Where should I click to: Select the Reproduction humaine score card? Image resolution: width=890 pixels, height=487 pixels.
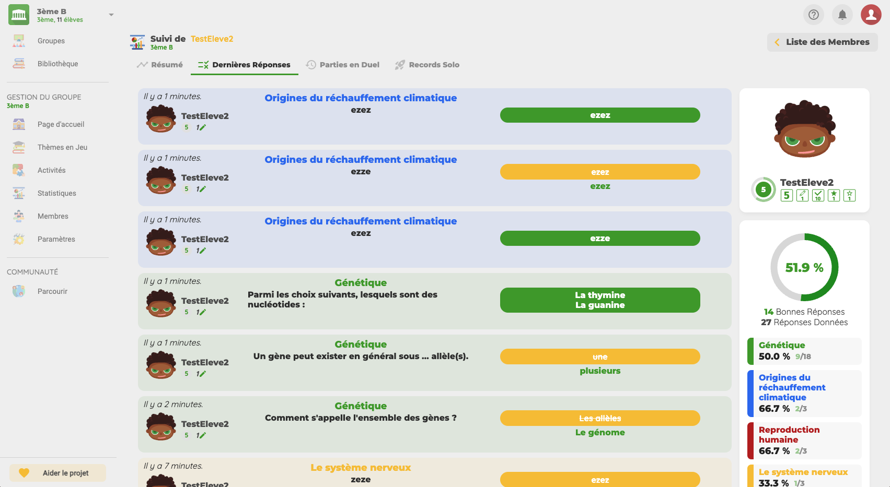[804, 440]
